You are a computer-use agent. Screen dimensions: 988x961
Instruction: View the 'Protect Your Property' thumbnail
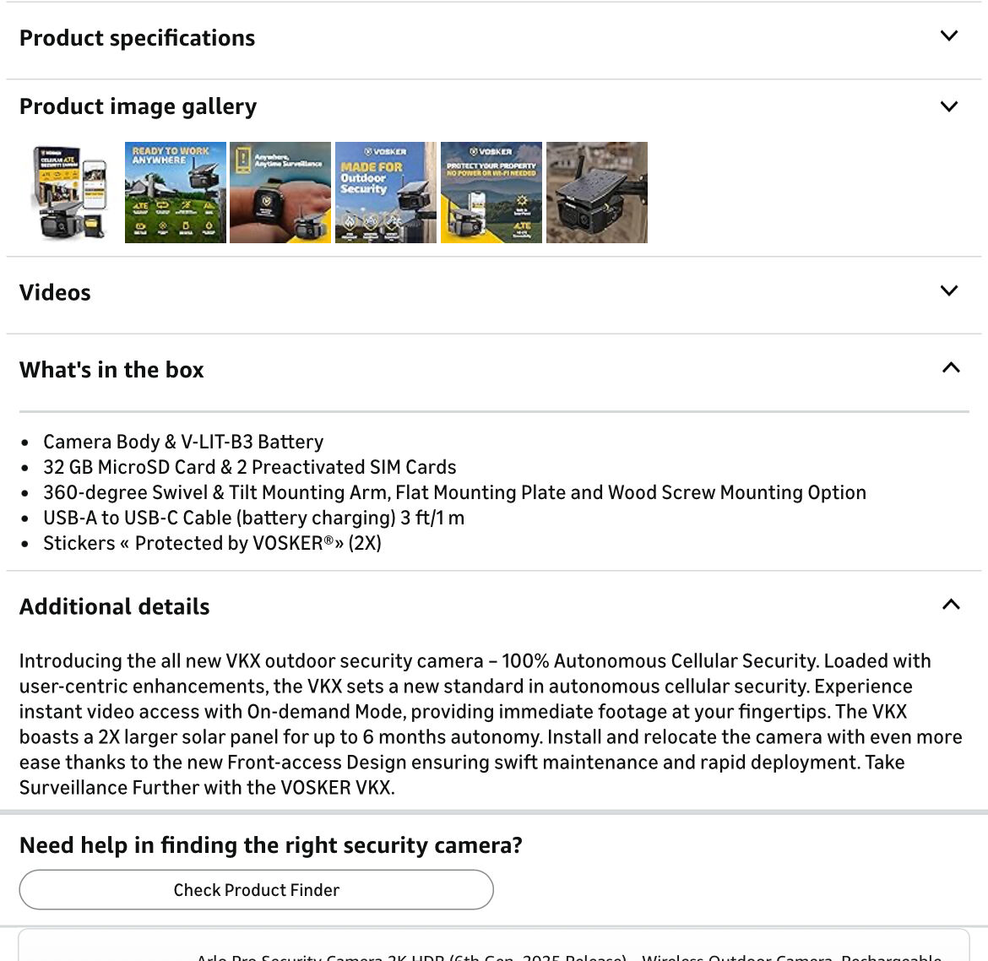pyautogui.click(x=491, y=193)
